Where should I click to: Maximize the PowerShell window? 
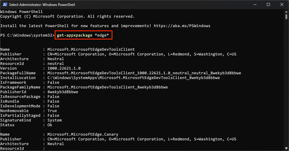coord(268,5)
